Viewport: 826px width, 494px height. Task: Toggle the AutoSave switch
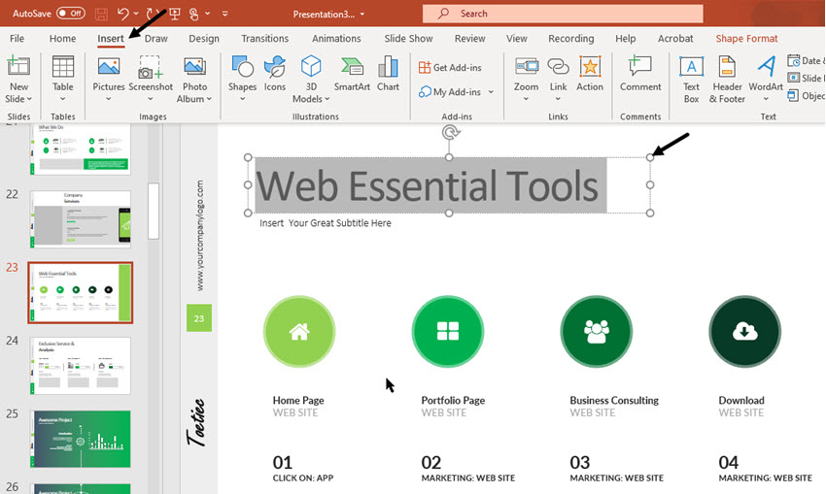tap(71, 14)
